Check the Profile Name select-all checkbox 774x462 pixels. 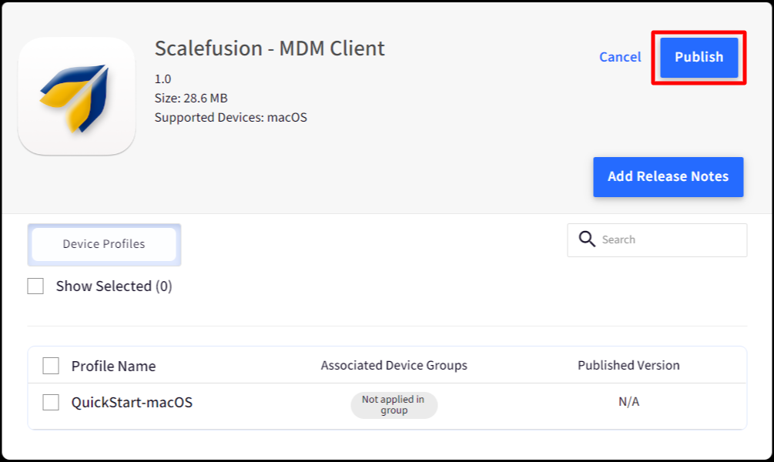point(51,366)
